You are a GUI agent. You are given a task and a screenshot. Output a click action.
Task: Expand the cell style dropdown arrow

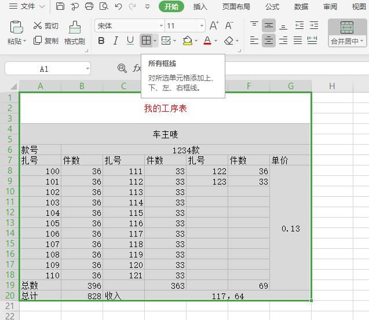[174, 41]
